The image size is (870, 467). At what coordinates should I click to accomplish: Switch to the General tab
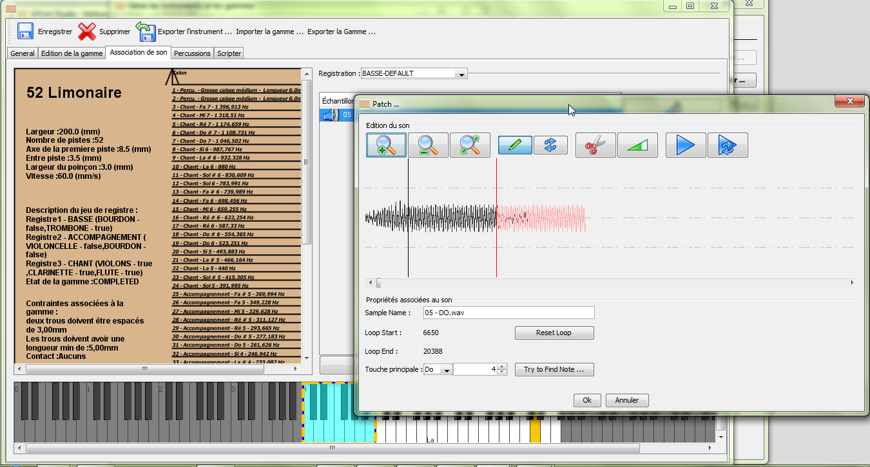coord(23,53)
